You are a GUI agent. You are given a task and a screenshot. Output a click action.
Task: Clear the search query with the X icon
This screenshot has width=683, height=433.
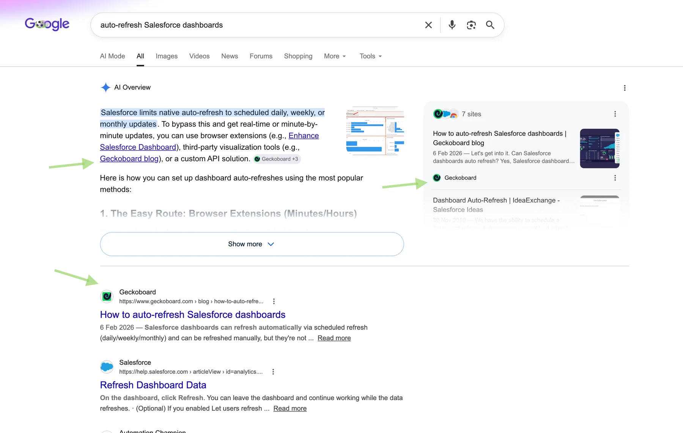click(x=428, y=25)
